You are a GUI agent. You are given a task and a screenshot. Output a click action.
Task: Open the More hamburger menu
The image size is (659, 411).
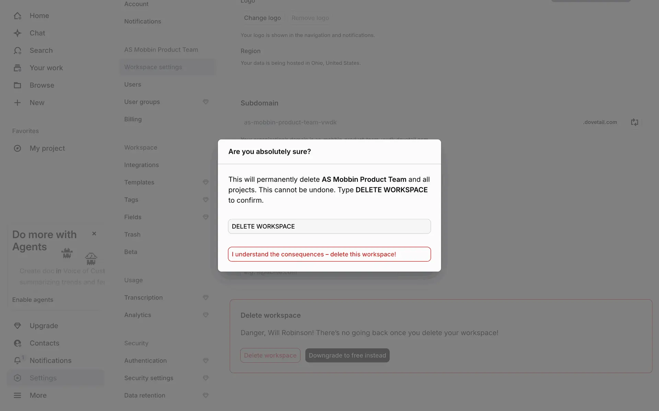18,395
